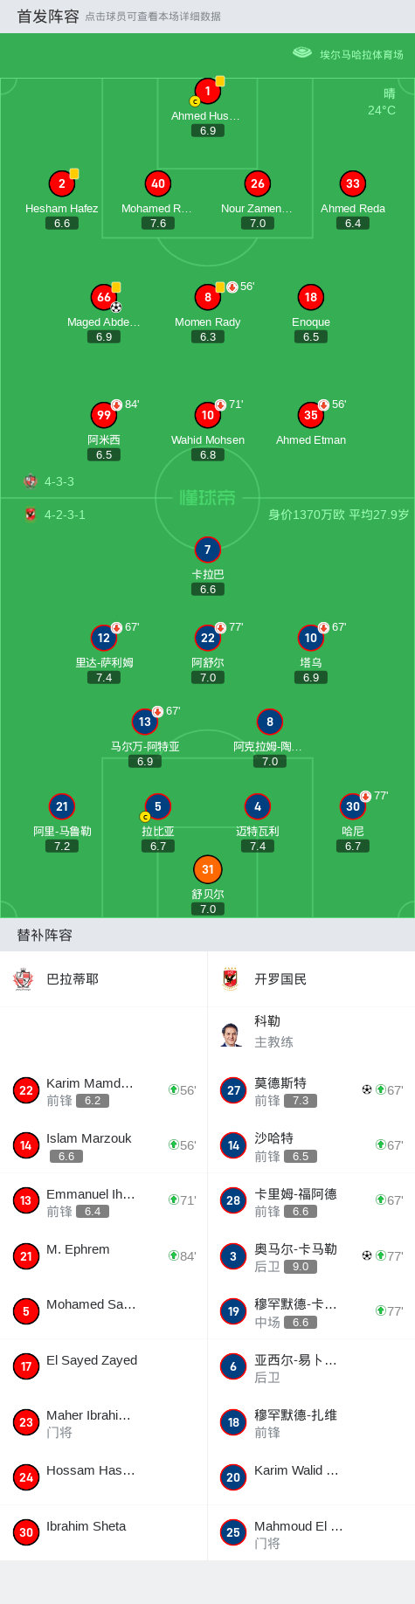Screen dimensions: 415x1604
Task: Open 开罗国民 team crest in substitutes
Action: point(230,979)
